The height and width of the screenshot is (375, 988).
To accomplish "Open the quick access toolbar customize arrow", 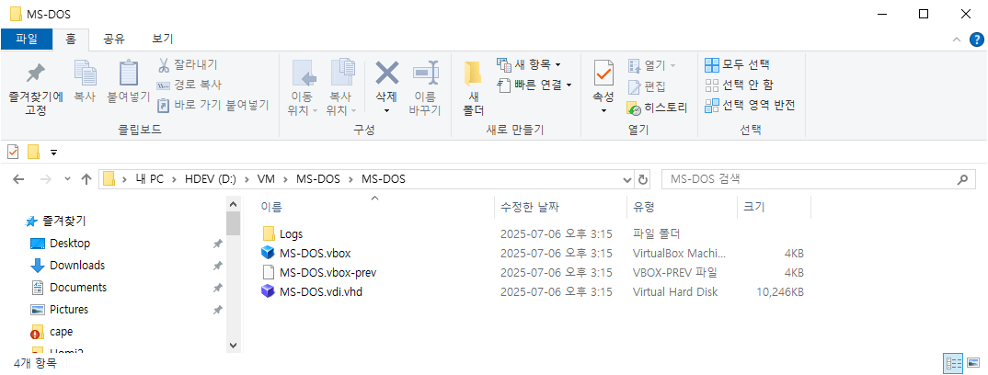I will pos(53,153).
